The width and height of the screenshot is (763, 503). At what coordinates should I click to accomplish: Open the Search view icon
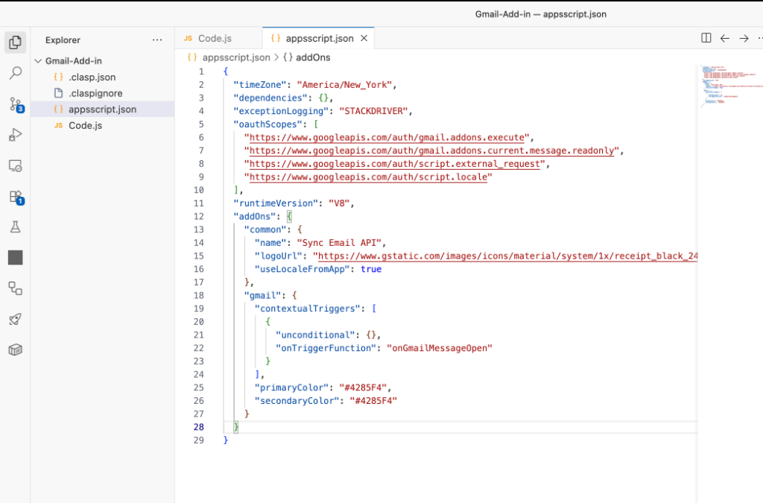tap(15, 73)
